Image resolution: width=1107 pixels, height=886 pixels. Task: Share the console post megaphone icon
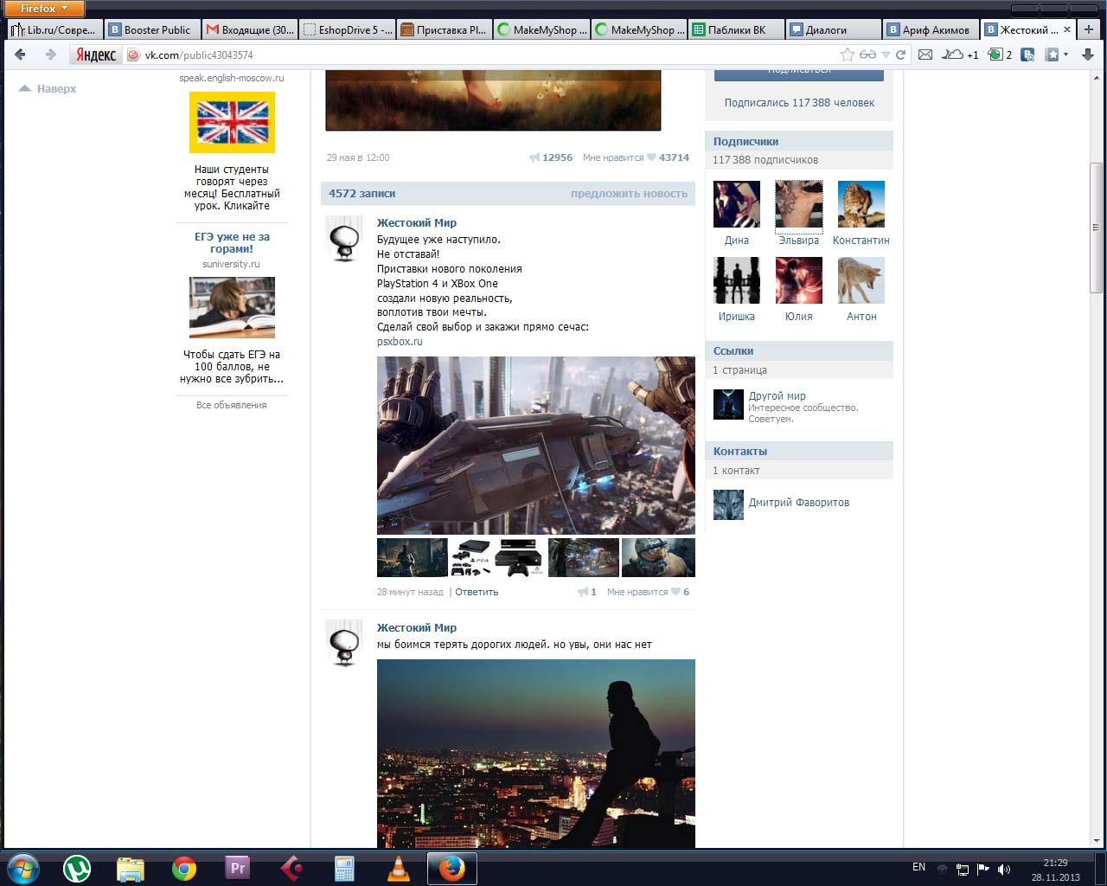point(587,592)
